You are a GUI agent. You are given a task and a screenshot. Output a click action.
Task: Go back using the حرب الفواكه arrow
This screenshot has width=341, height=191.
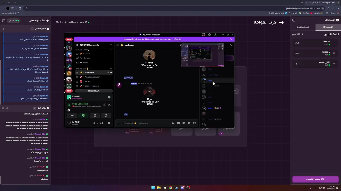281,22
